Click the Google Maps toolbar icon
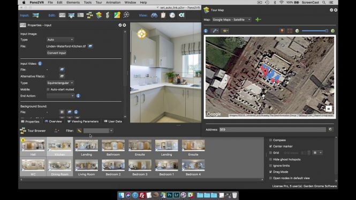356x200 pixels. pyautogui.click(x=117, y=15)
